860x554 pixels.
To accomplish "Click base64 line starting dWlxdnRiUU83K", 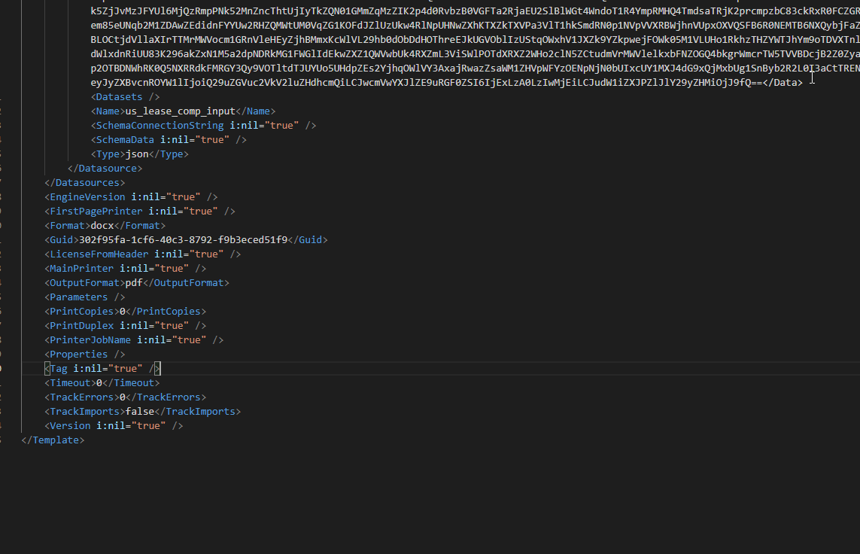I will coord(475,53).
